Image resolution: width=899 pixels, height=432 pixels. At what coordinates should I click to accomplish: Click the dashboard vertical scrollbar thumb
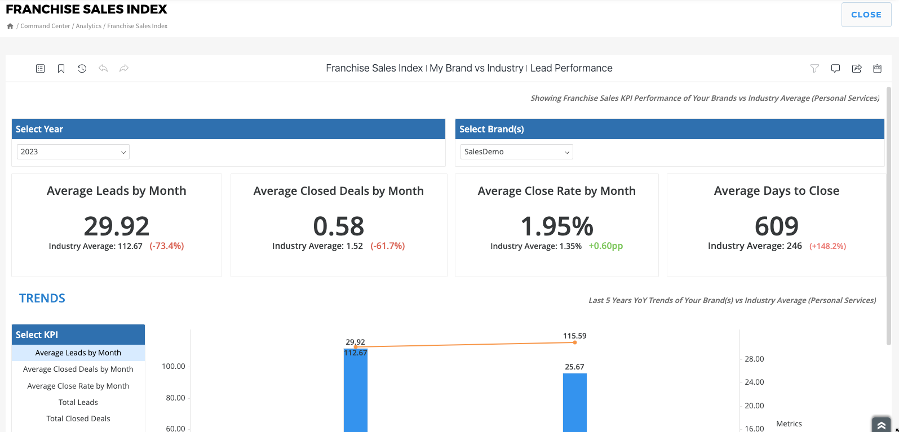tap(889, 214)
